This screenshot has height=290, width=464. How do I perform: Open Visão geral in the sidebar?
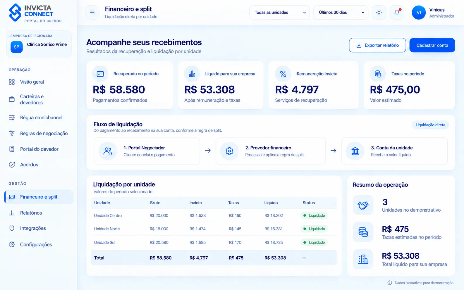point(32,82)
